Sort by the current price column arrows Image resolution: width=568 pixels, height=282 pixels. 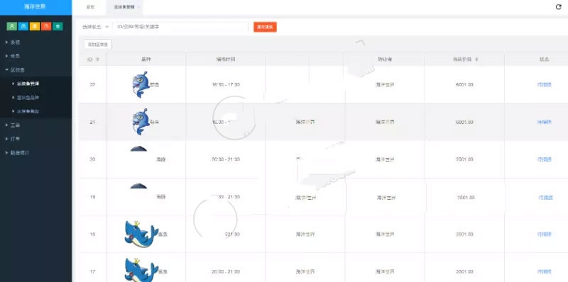coord(476,60)
